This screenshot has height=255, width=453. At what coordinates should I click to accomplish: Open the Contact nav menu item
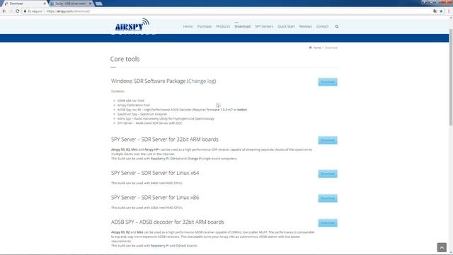(x=322, y=26)
